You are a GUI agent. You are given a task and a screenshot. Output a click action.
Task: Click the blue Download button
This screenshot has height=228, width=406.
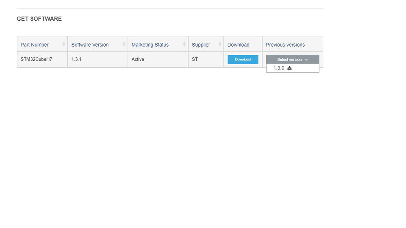tap(243, 60)
